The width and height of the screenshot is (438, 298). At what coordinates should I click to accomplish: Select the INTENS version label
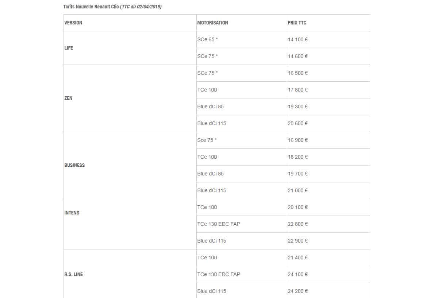tap(72, 213)
